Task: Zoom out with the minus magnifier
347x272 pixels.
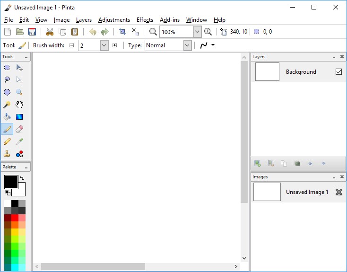Action: tap(153, 32)
